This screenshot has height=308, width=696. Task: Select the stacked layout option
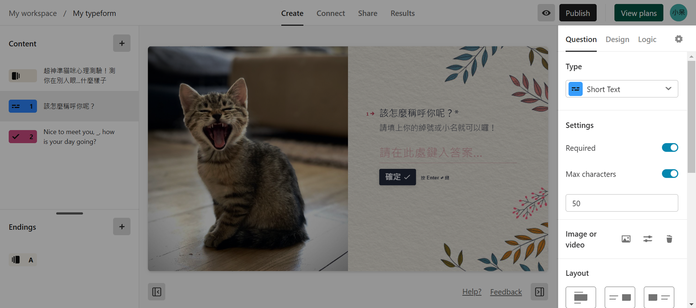coord(581,297)
